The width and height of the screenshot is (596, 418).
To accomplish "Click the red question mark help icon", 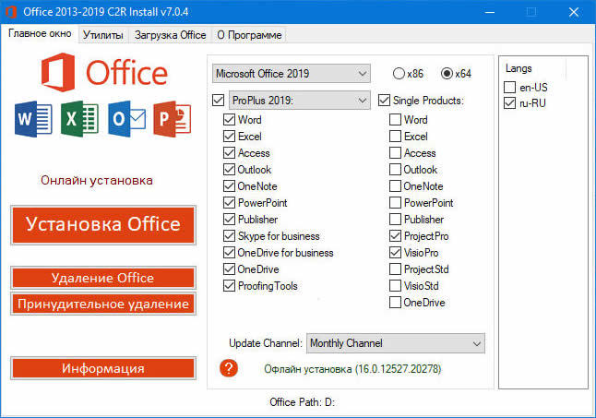I will 229,368.
